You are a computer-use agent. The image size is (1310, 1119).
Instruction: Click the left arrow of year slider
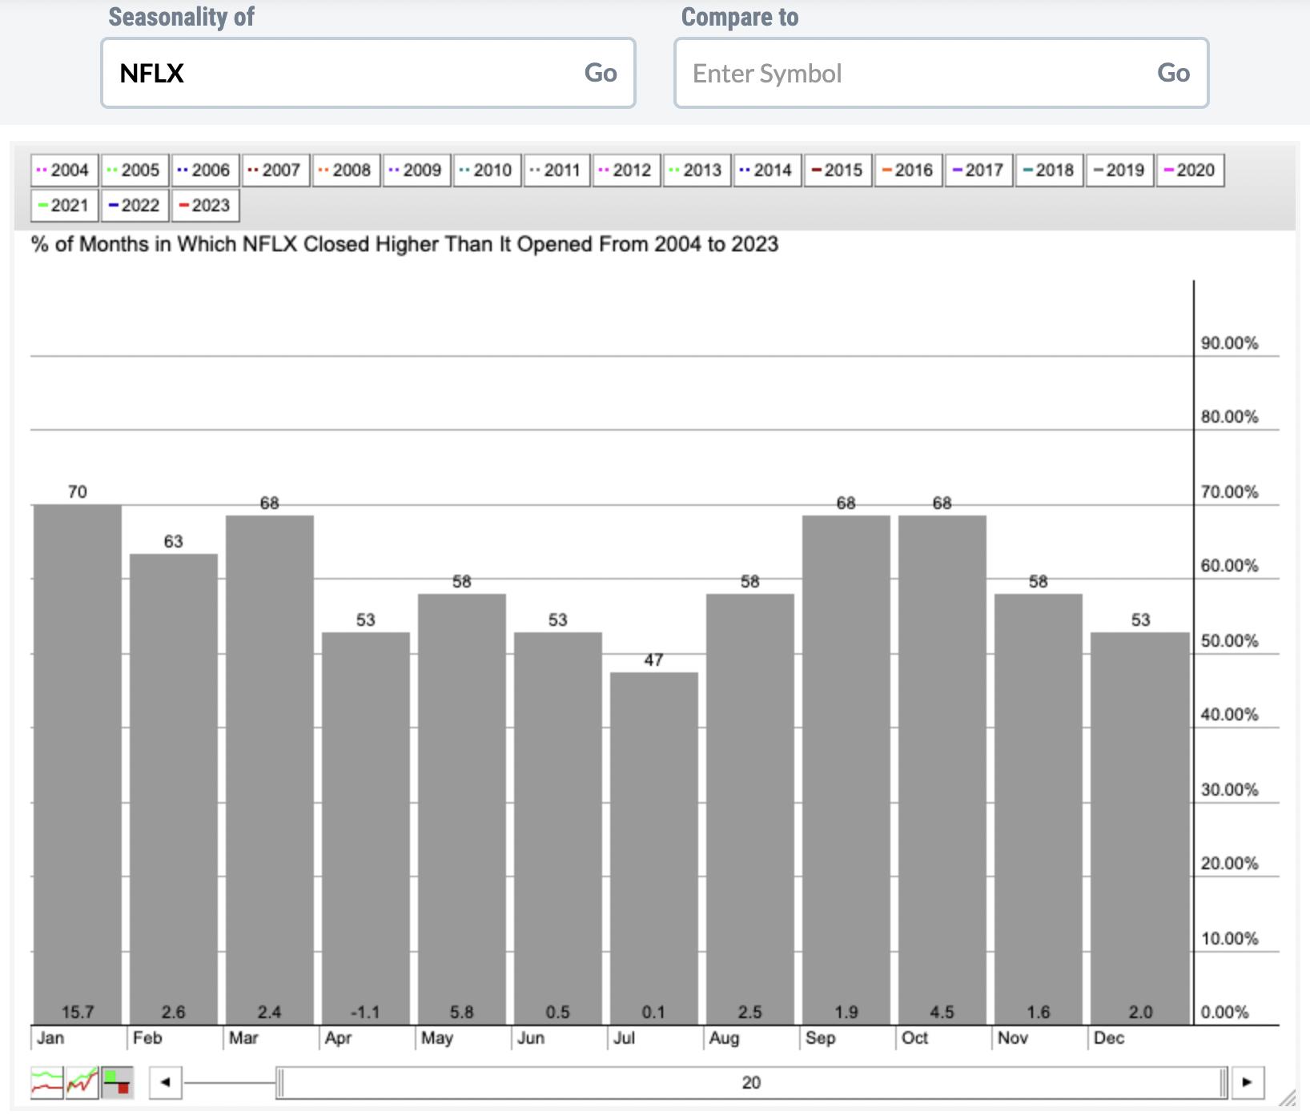click(166, 1083)
